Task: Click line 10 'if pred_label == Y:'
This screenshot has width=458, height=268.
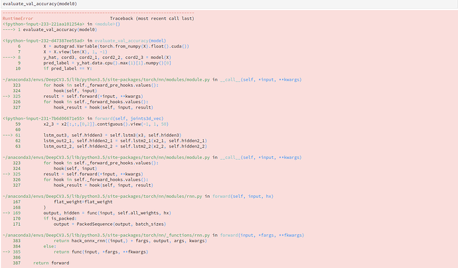Action: (54, 68)
